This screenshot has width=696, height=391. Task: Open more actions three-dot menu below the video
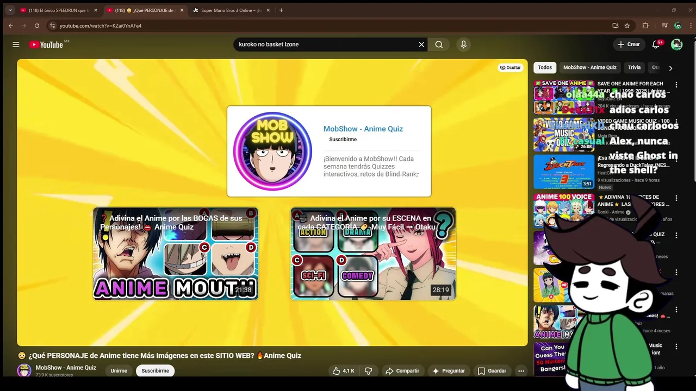click(521, 371)
